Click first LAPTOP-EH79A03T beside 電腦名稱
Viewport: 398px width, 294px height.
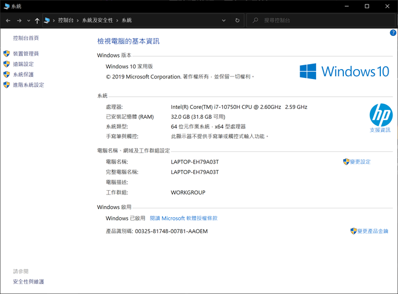195,162
